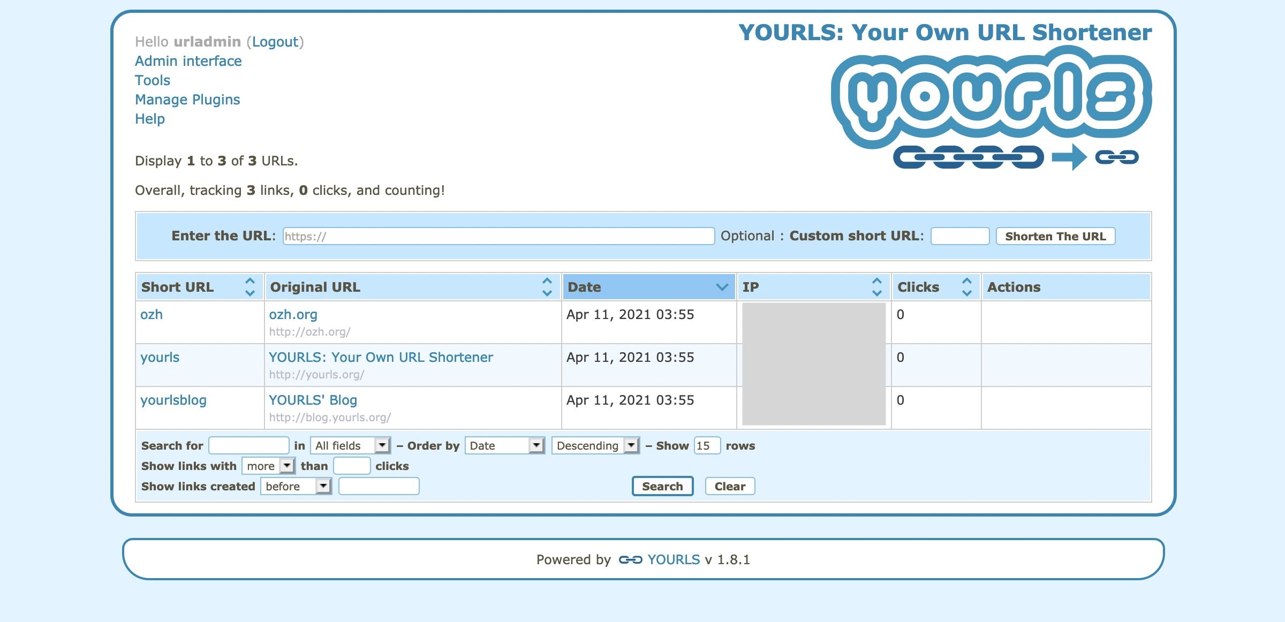Focus the Show rows count field
Screen dimensions: 1285x622
(707, 445)
